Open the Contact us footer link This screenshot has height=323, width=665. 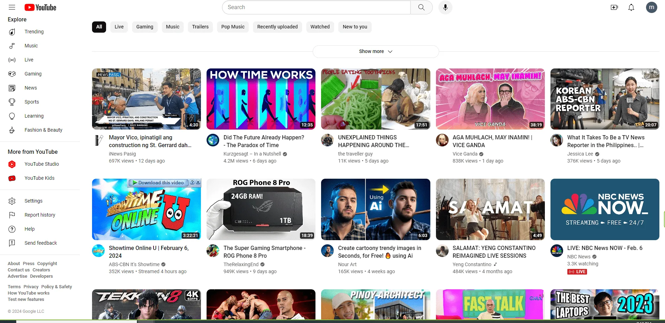[19, 270]
